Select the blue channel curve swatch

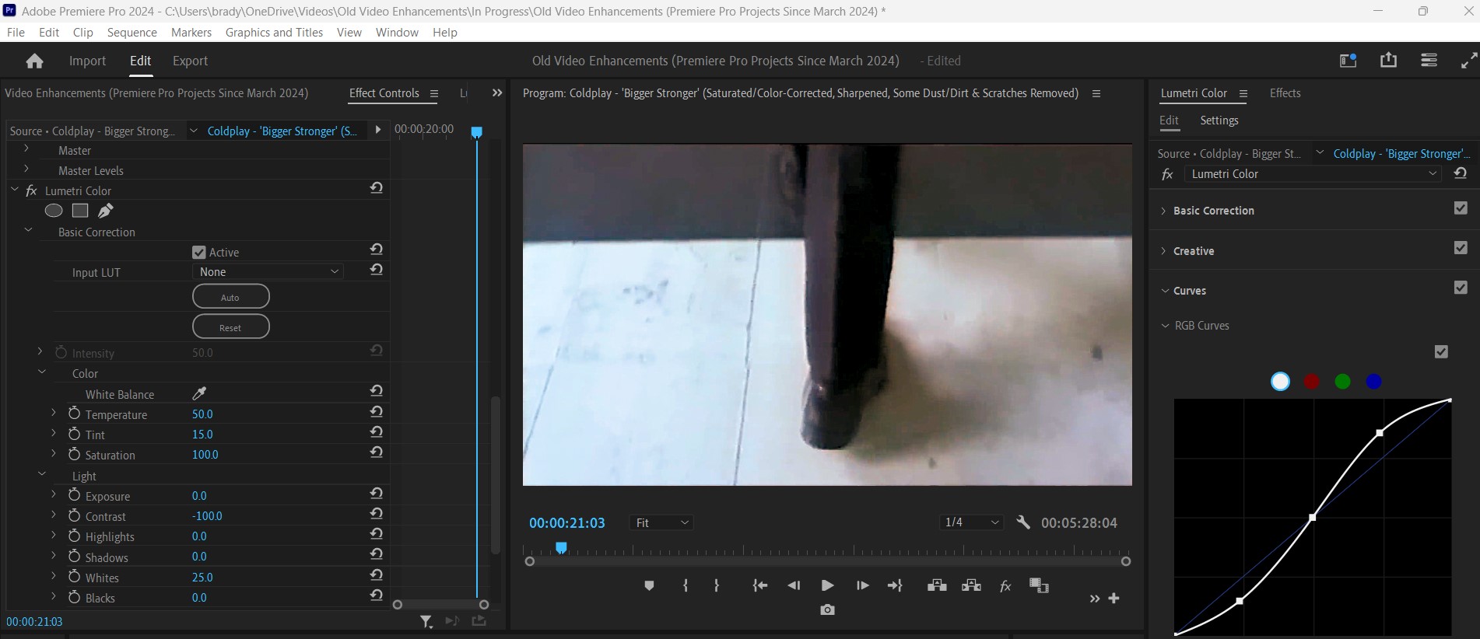(x=1374, y=382)
